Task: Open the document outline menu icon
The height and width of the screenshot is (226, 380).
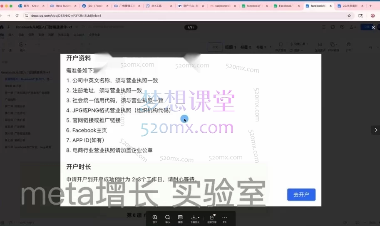Action: 323,27
